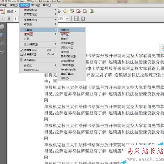The image size is (164, 164).
Task: Click the zoom percentage field
Action: (61, 19)
